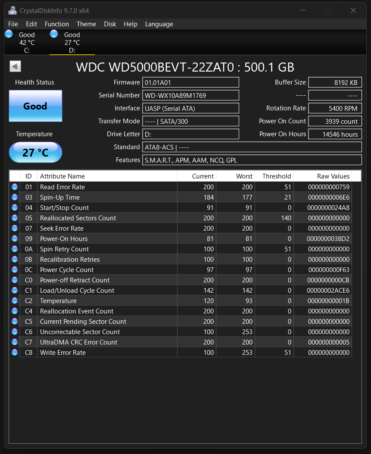Click the Threshold column header
The image size is (371, 454).
274,176
